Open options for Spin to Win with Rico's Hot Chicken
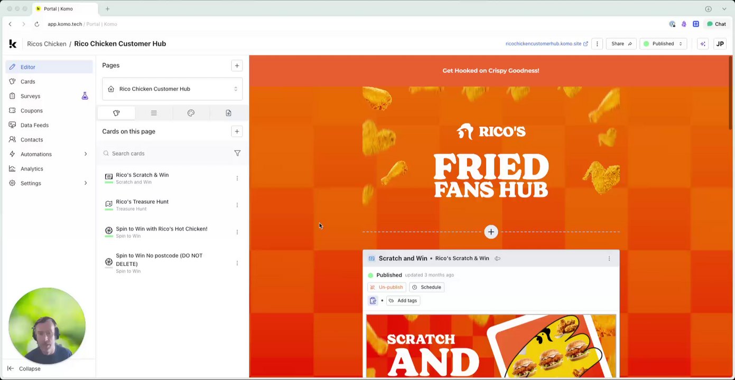The height and width of the screenshot is (380, 735). [237, 232]
